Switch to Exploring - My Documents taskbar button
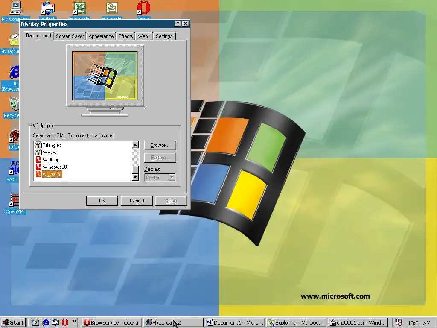Viewport: 437px width, 328px height. point(296,323)
